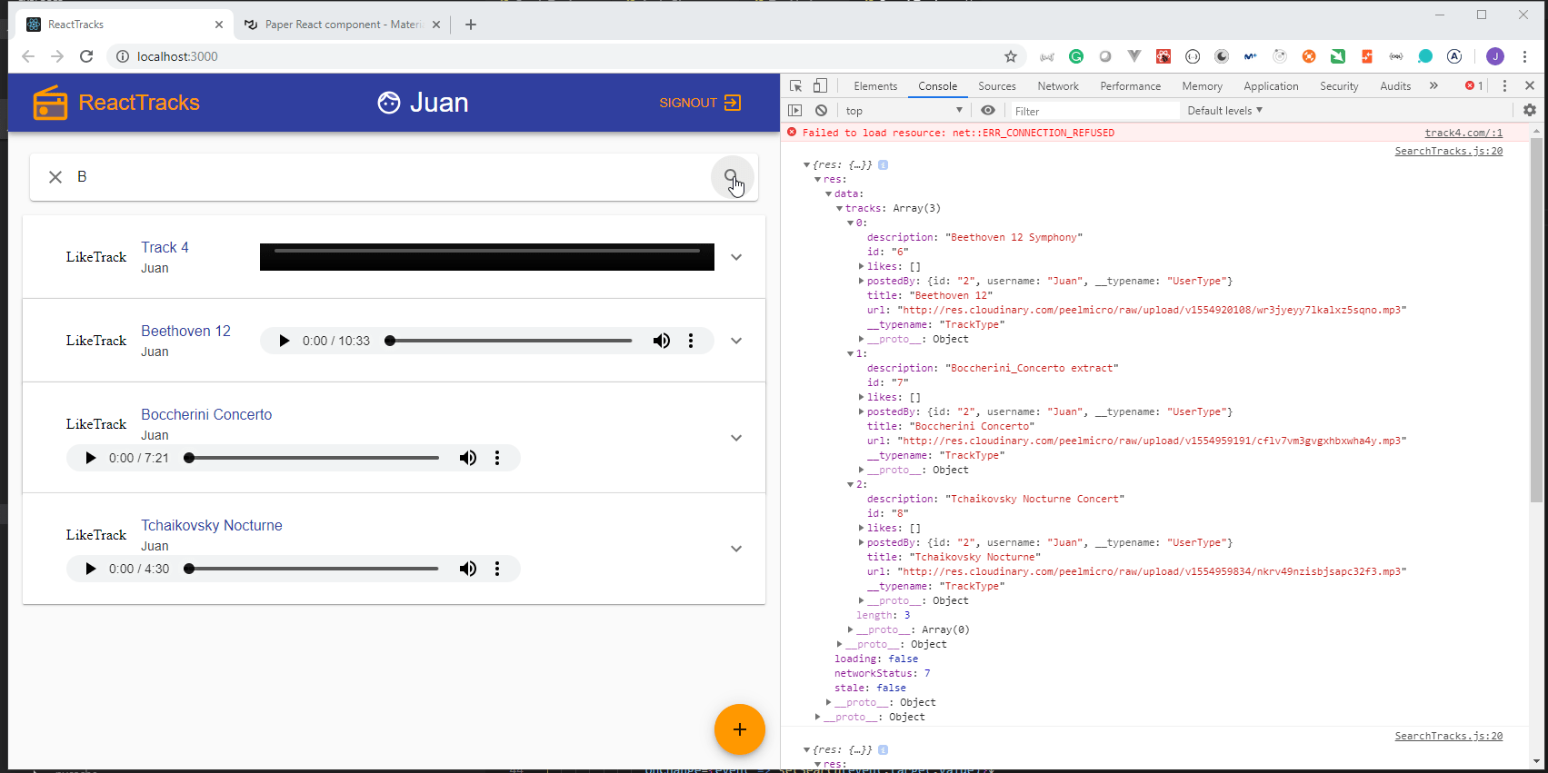Viewport: 1548px width, 773px height.
Task: Switch to the Performance DevTools tab
Action: point(1131,86)
